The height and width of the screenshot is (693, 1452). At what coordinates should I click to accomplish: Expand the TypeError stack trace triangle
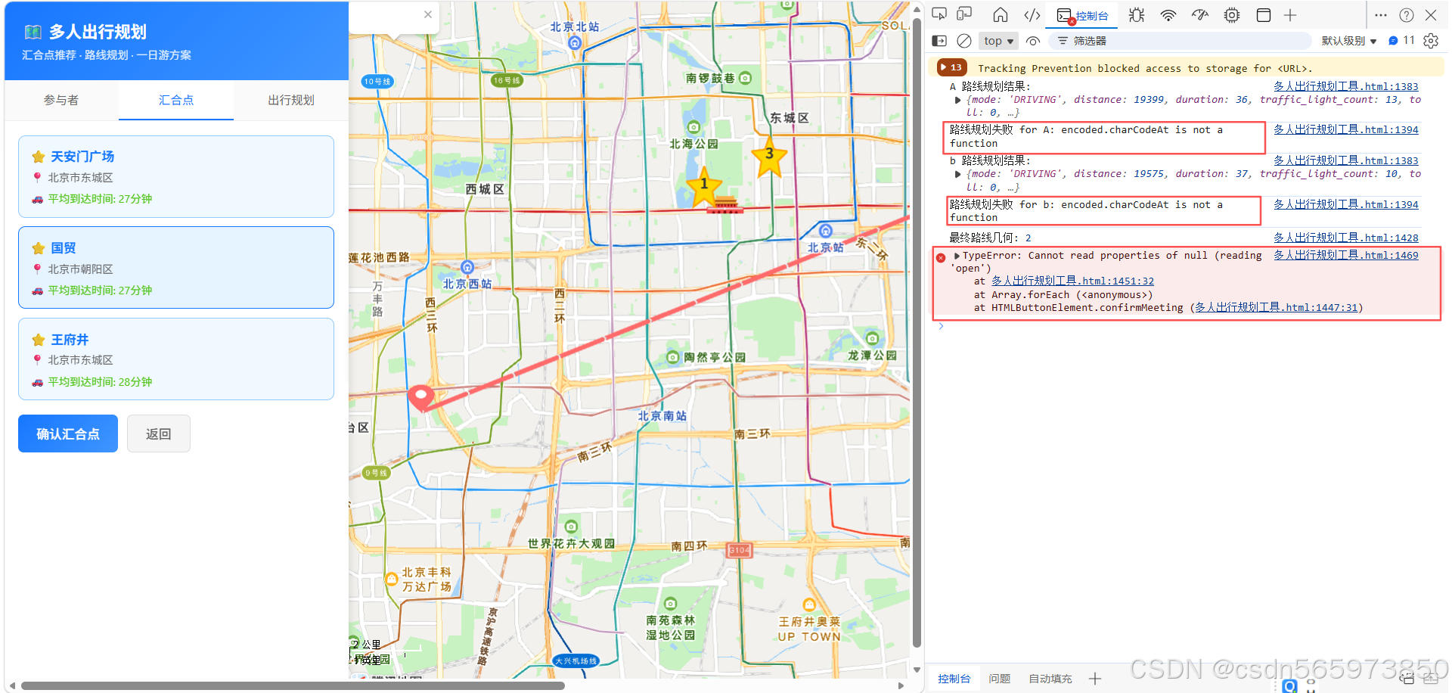[957, 256]
